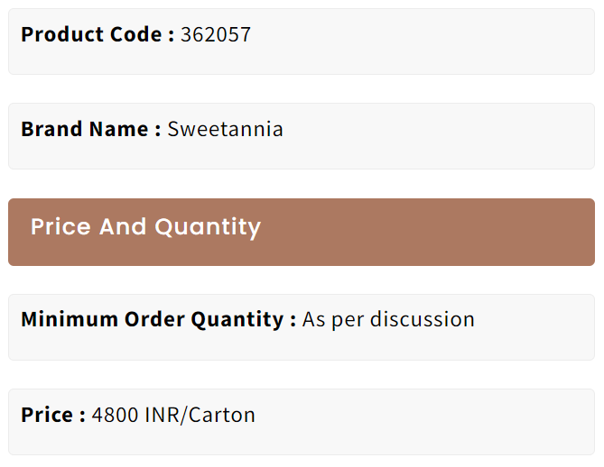The height and width of the screenshot is (467, 604).
Task: Click the Brand Name label
Action: (91, 129)
